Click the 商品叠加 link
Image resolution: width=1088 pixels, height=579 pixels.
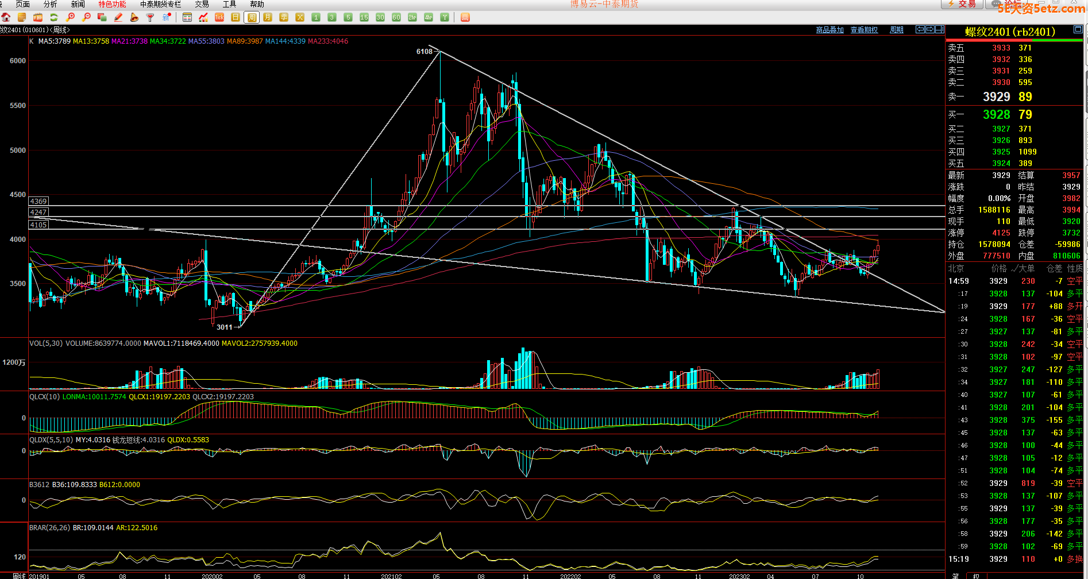point(830,30)
